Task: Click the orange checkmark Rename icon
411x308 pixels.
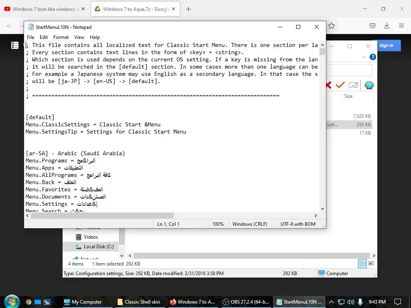Action: (x=340, y=85)
